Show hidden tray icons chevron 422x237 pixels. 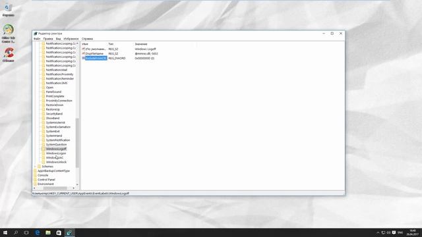pos(378,232)
